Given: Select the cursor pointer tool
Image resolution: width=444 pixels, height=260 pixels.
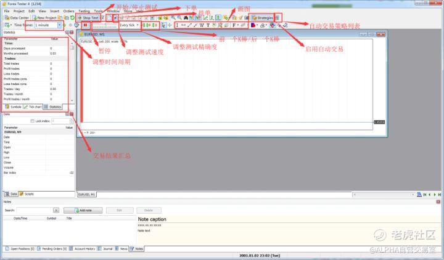Looking at the screenshot, I should tap(163, 25).
